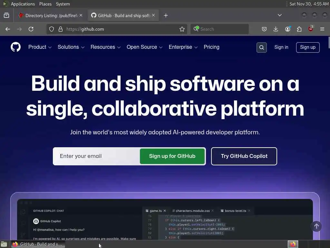Click the browser forward arrow

19,29
